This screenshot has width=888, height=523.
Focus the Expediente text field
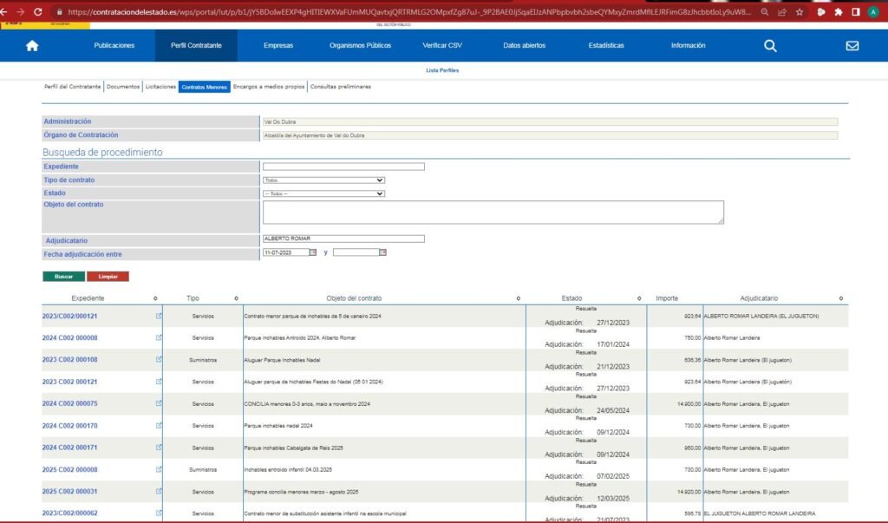[x=343, y=167]
